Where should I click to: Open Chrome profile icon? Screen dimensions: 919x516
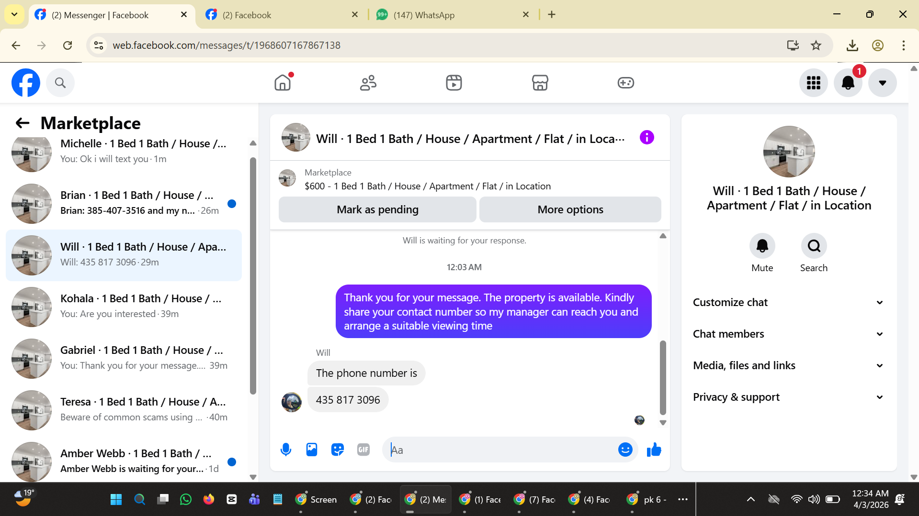pyautogui.click(x=878, y=45)
